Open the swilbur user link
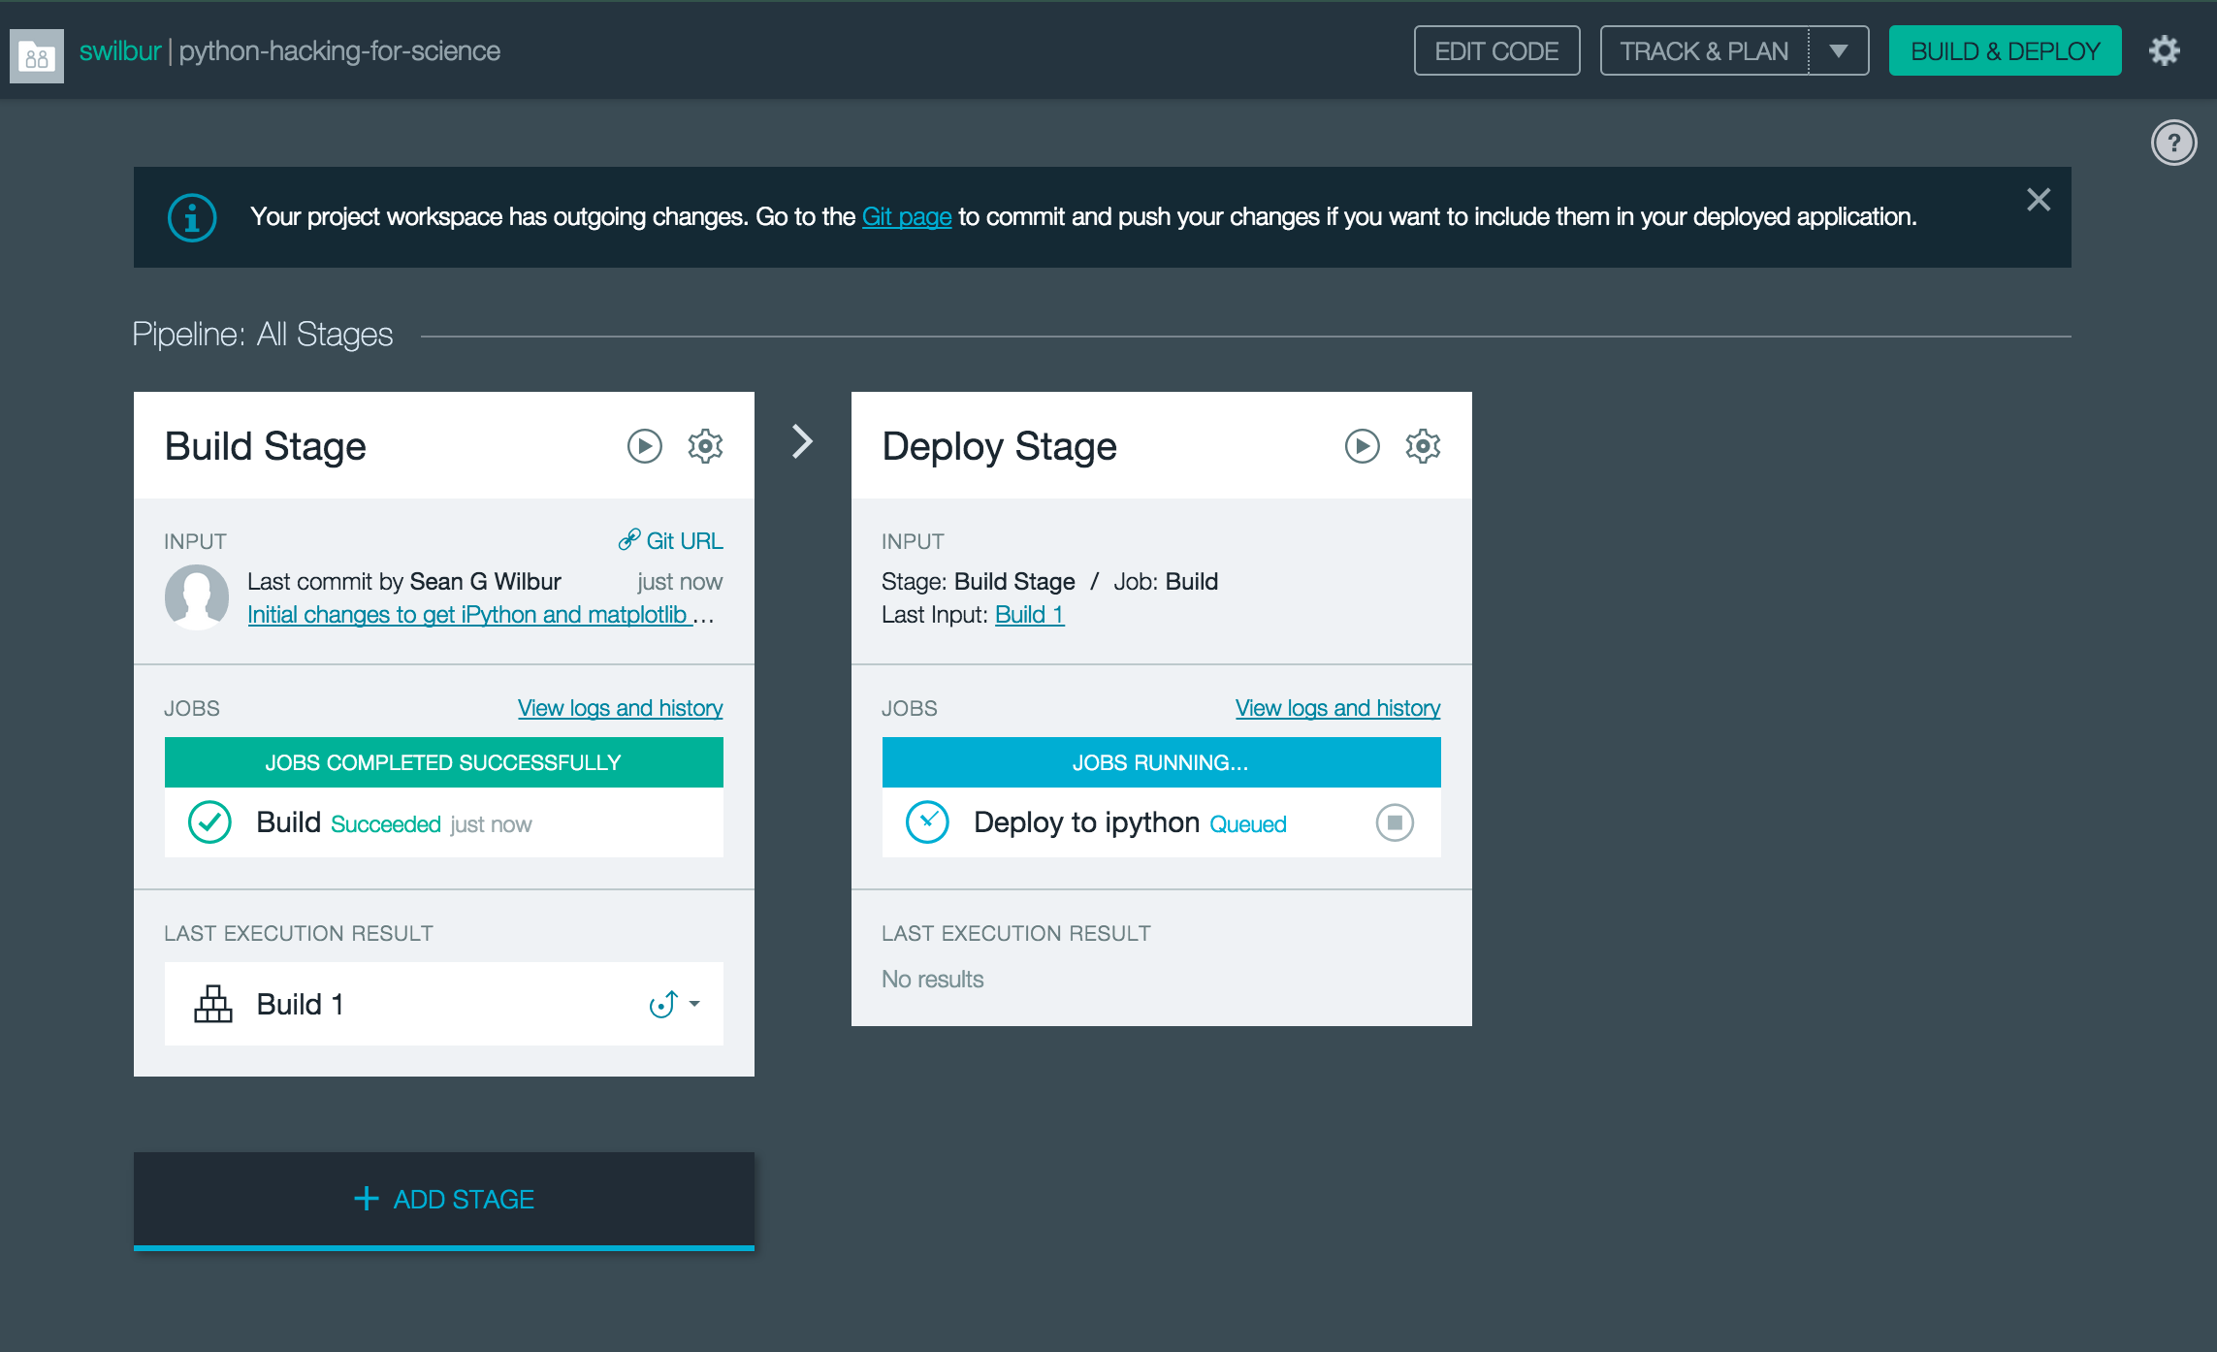This screenshot has width=2217, height=1352. 120,50
